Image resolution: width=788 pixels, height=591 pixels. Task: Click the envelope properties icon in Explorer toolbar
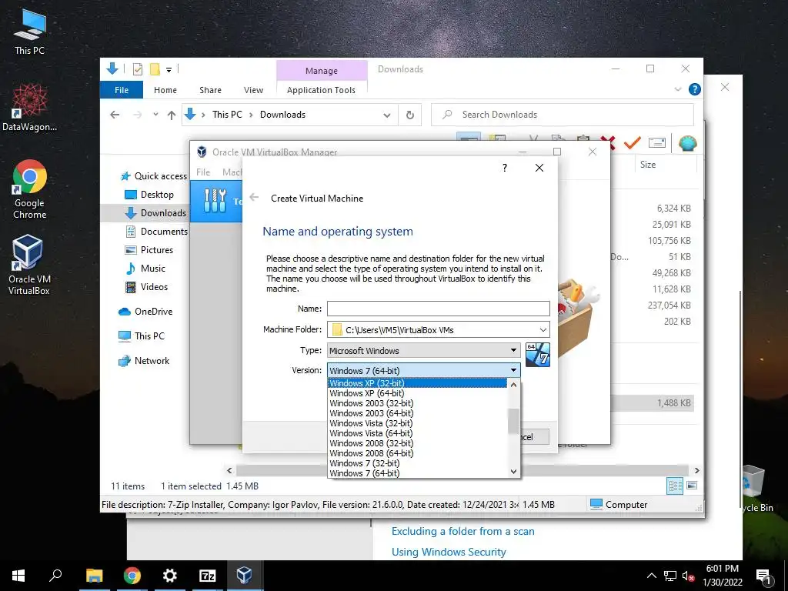click(657, 143)
